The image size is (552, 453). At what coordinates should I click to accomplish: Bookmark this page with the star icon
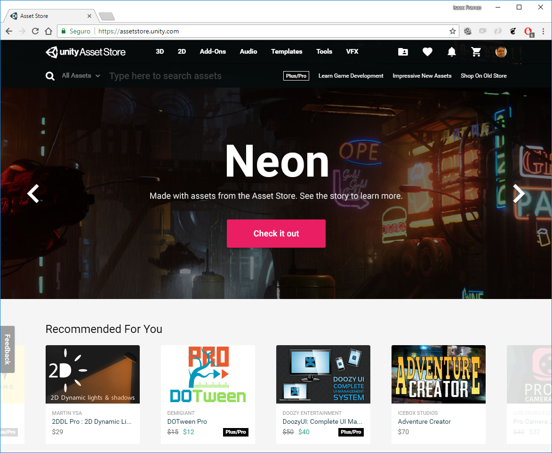[x=453, y=32]
